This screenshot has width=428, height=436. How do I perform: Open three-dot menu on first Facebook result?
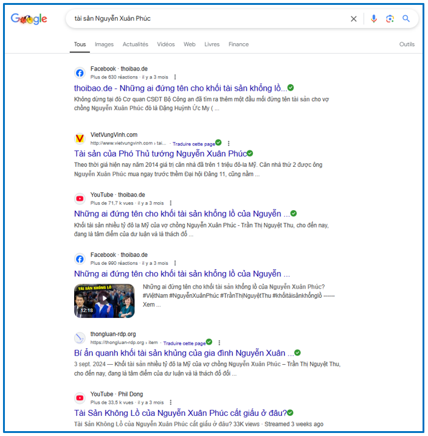pyautogui.click(x=175, y=77)
